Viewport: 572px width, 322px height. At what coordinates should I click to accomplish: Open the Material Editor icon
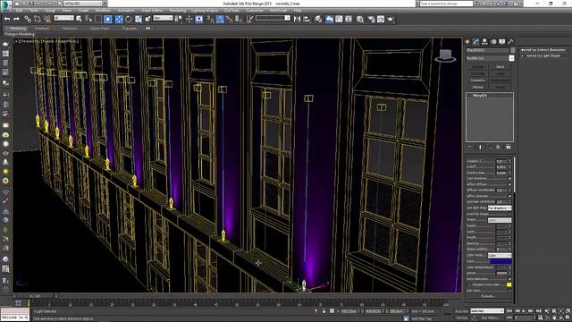359,19
